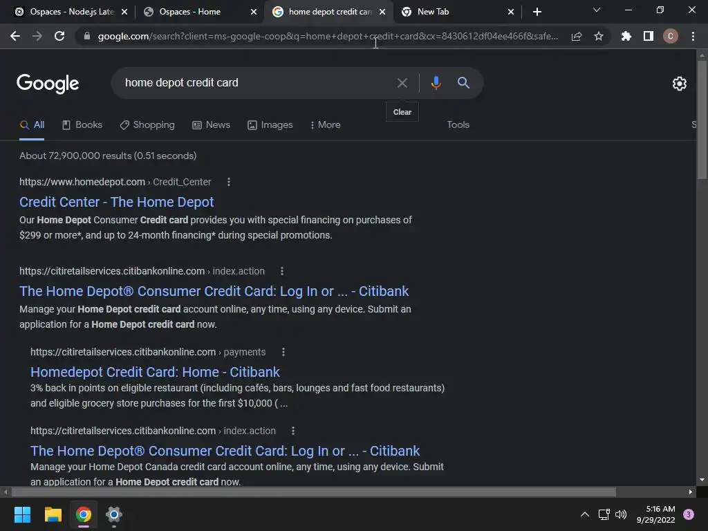Open the tab search chevron
Viewport: 708px width, 531px height.
click(597, 10)
